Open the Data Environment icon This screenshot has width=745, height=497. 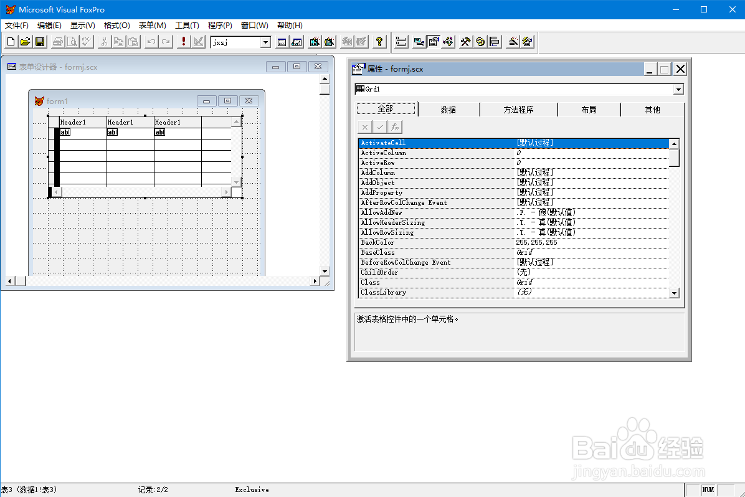click(x=419, y=42)
